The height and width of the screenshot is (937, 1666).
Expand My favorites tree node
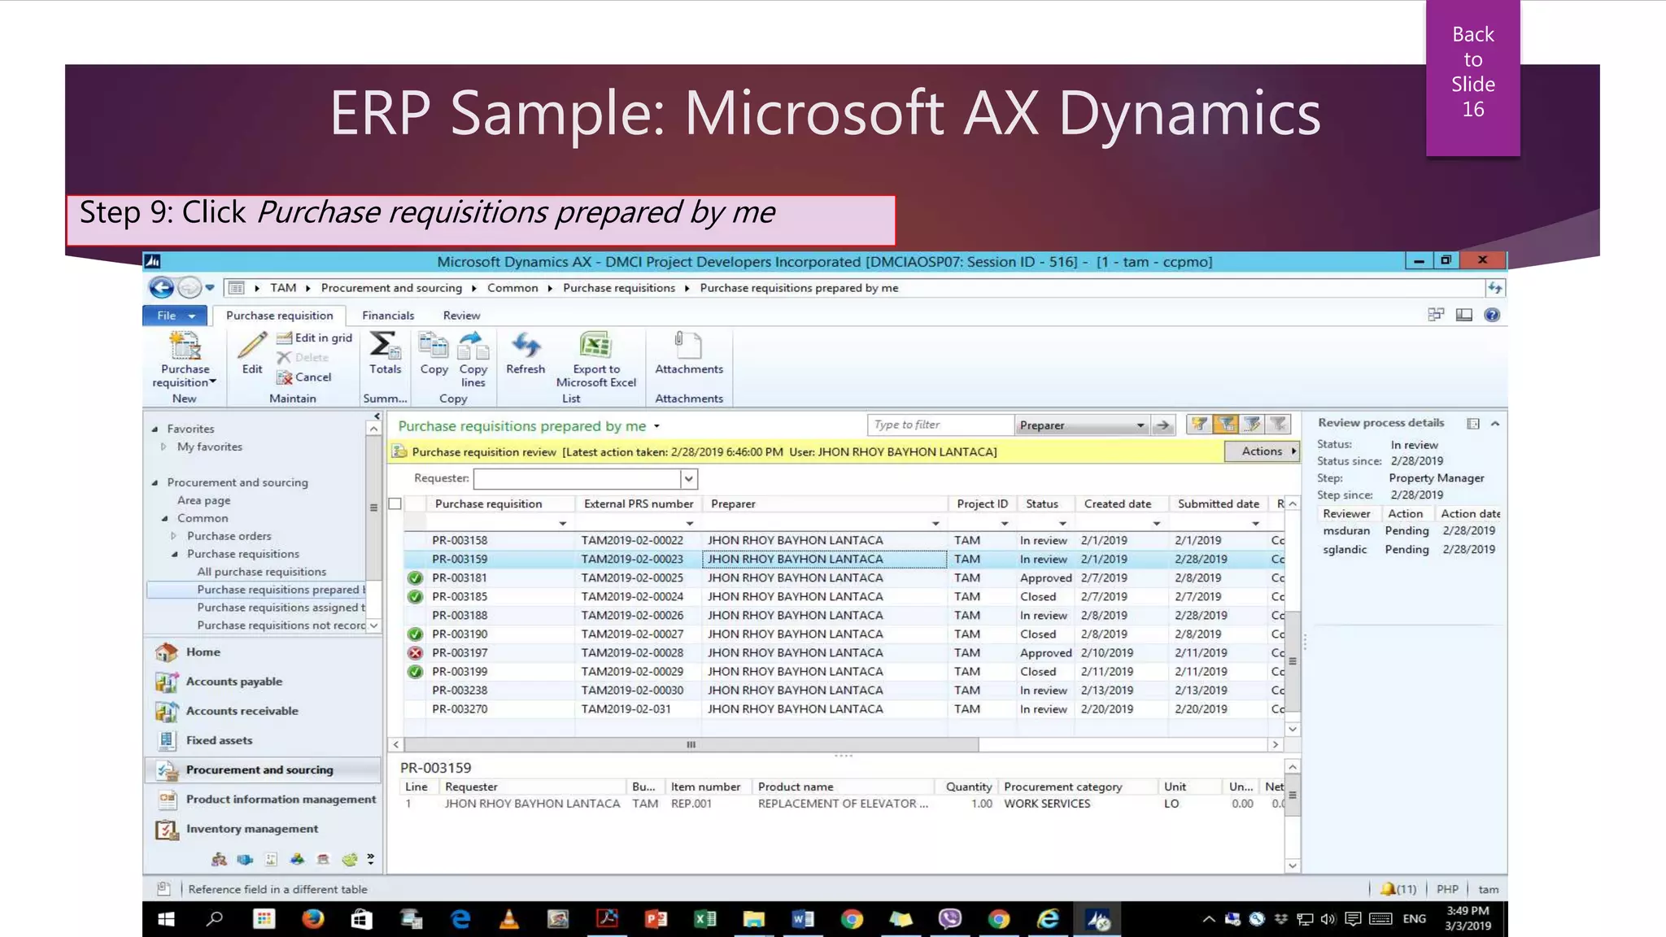point(164,447)
